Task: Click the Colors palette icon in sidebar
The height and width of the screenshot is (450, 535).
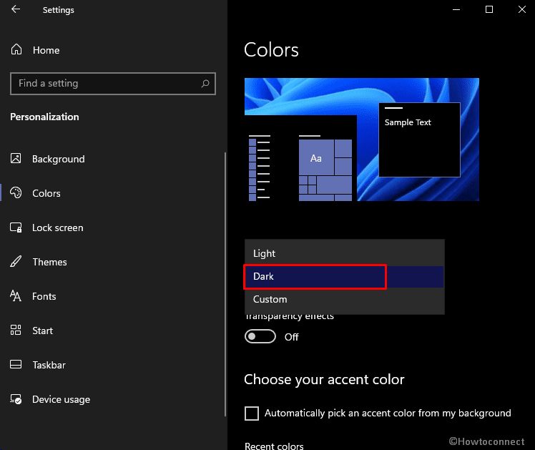Action: [x=16, y=193]
